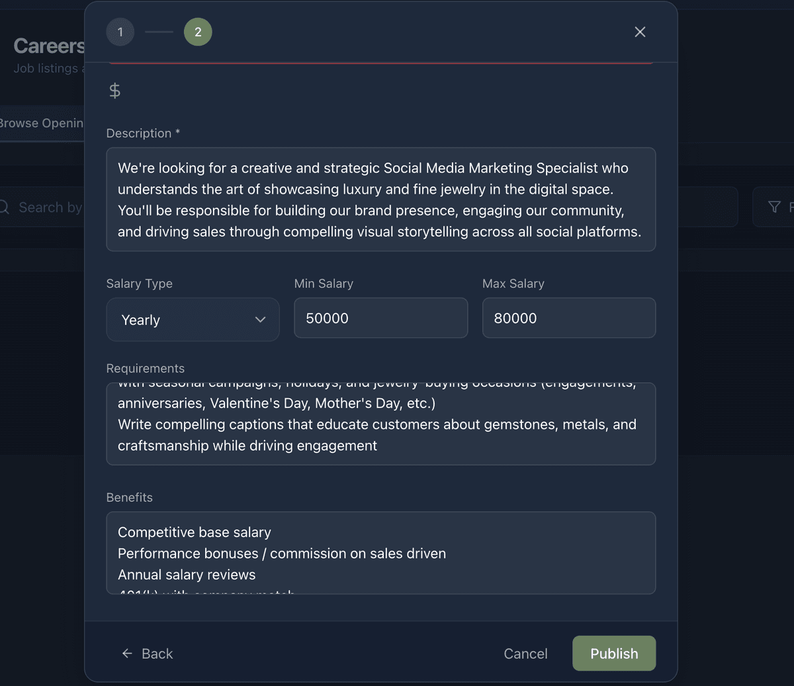This screenshot has height=686, width=794.
Task: Click the Salary Type label
Action: coord(139,283)
